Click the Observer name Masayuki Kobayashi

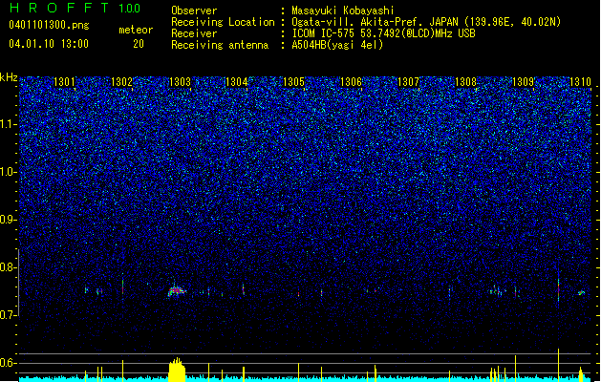pyautogui.click(x=343, y=11)
